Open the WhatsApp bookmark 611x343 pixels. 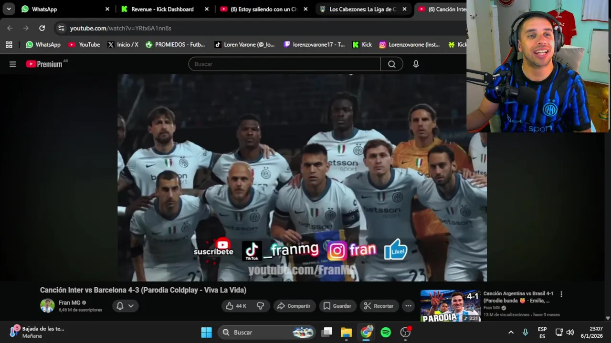pos(43,44)
